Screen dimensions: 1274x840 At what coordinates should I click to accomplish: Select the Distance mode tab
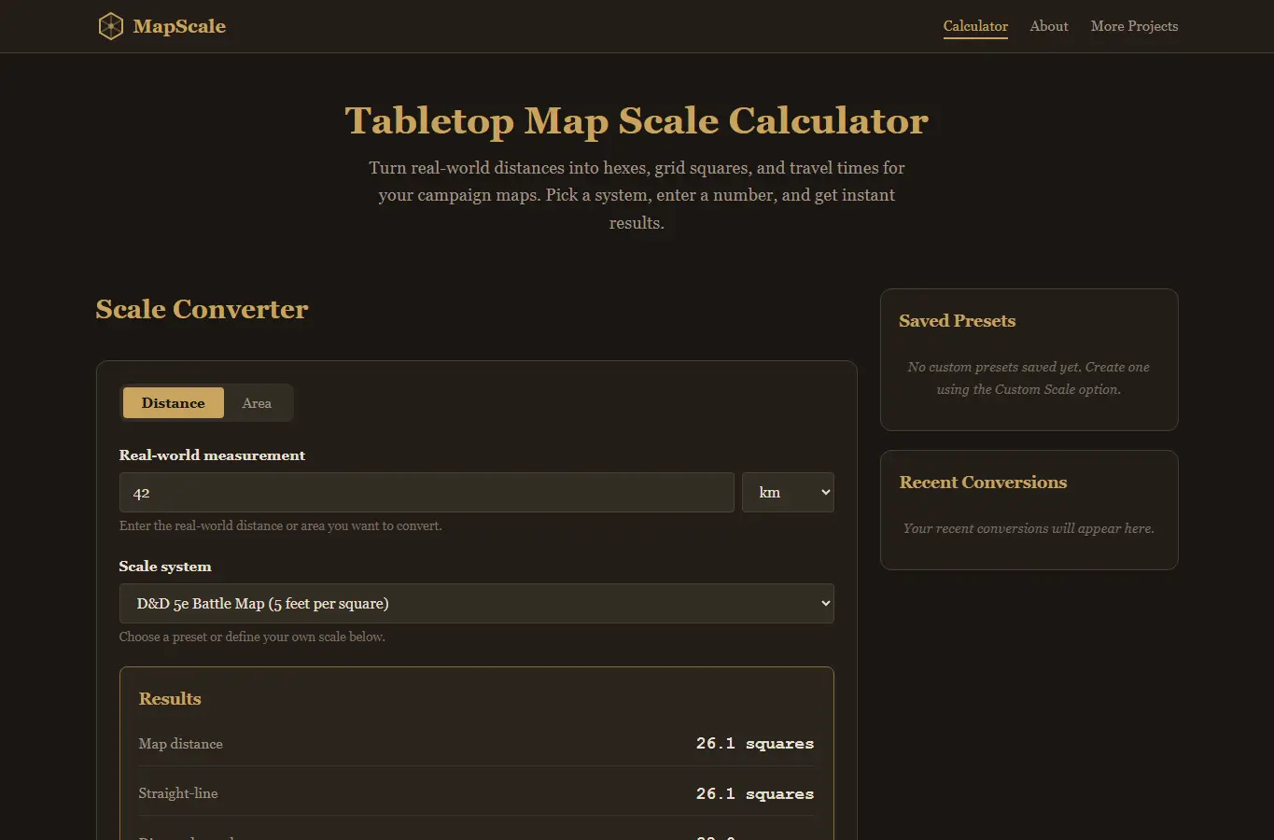click(x=174, y=403)
